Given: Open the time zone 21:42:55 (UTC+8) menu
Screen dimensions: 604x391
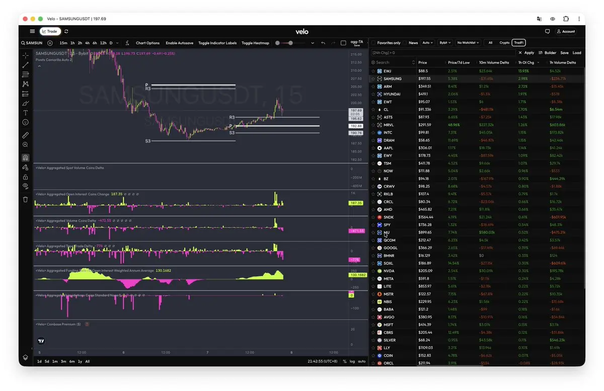Looking at the screenshot, I should coord(323,361).
